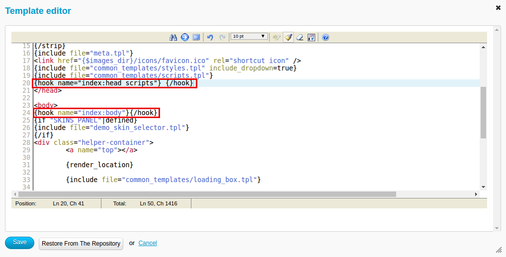Click the closing </head> tag line
This screenshot has height=257, width=506.
pos(48,90)
